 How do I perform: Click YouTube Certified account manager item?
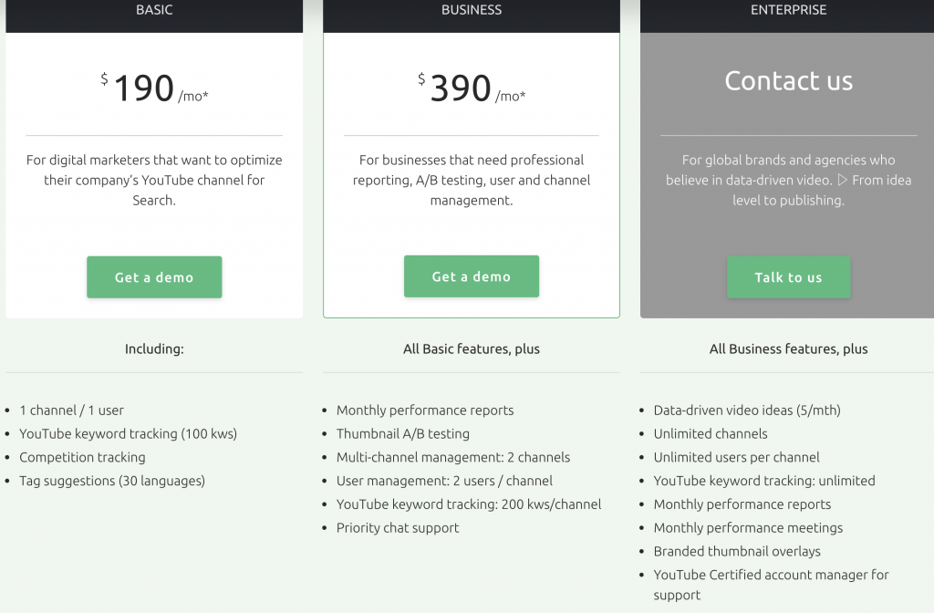[771, 585]
